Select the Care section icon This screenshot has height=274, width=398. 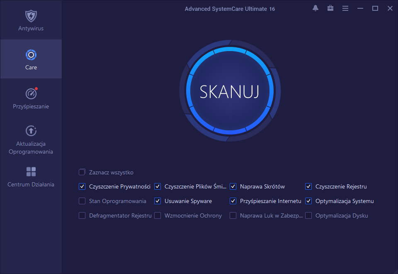[31, 55]
